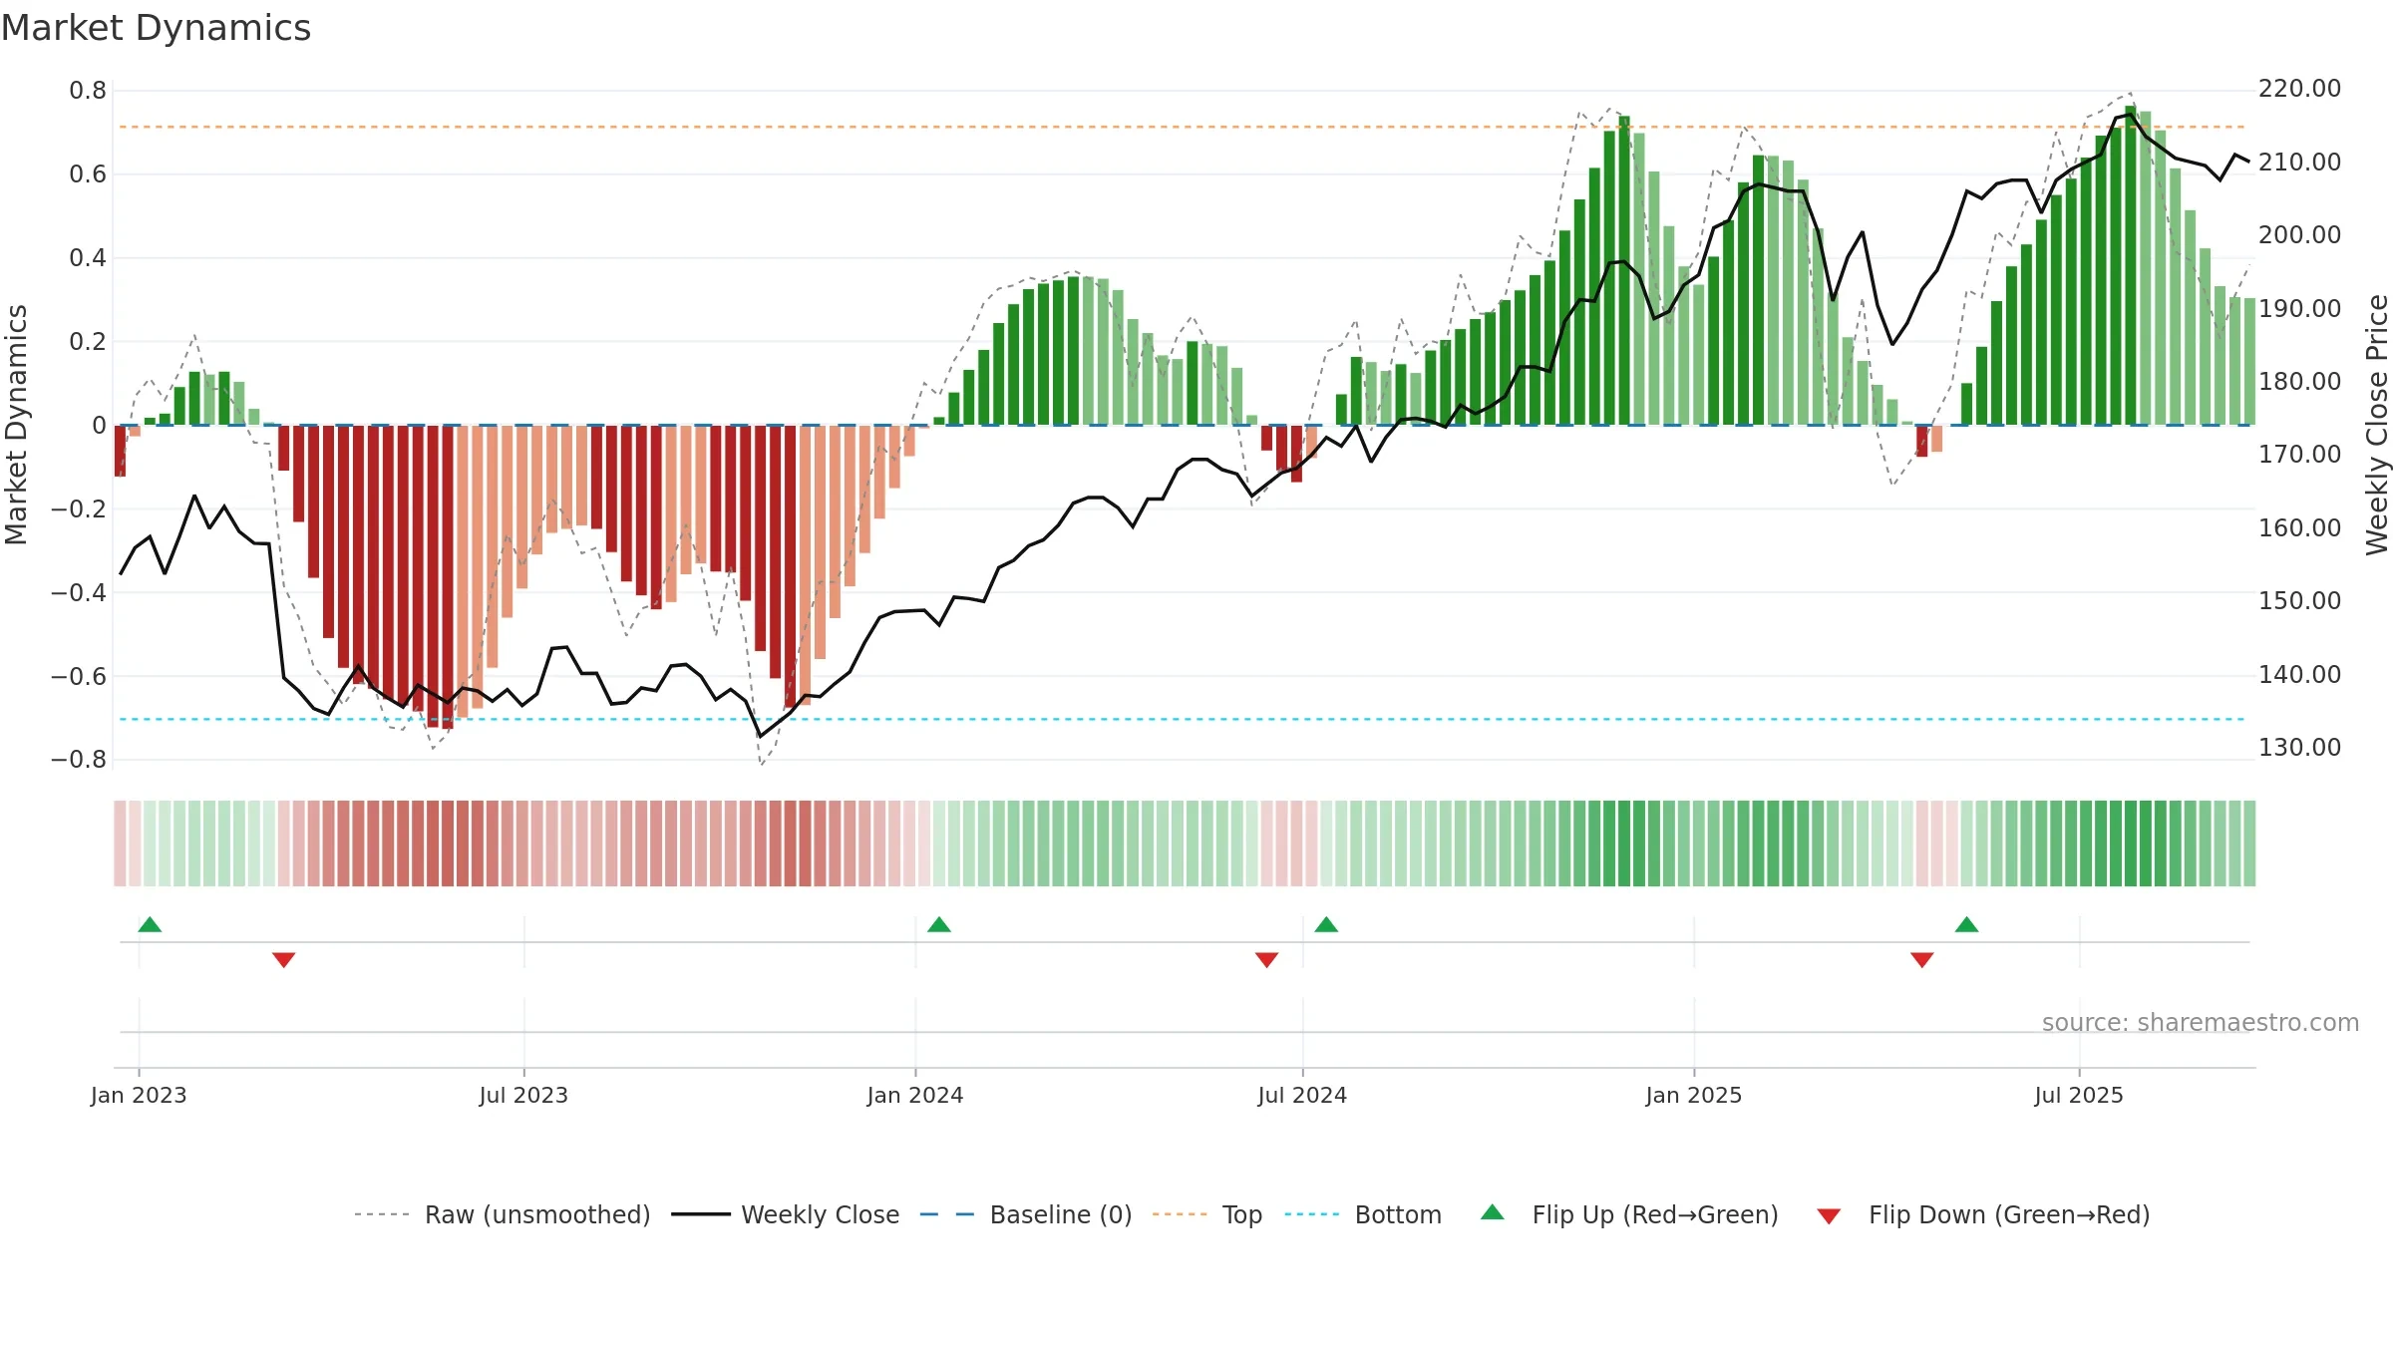2393x1346 pixels.
Task: Click the Market Dynamics chart title
Action: [157, 28]
